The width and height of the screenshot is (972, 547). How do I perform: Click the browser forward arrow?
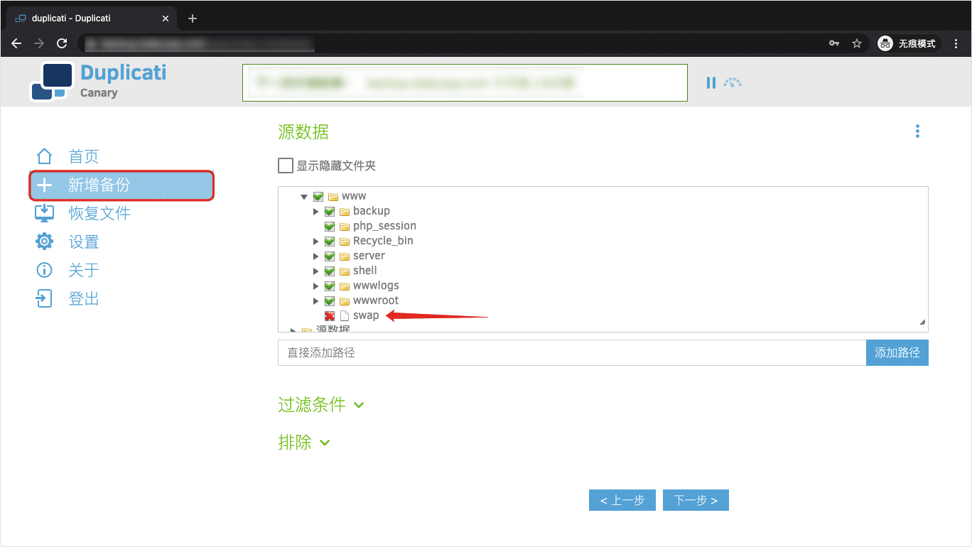(39, 43)
